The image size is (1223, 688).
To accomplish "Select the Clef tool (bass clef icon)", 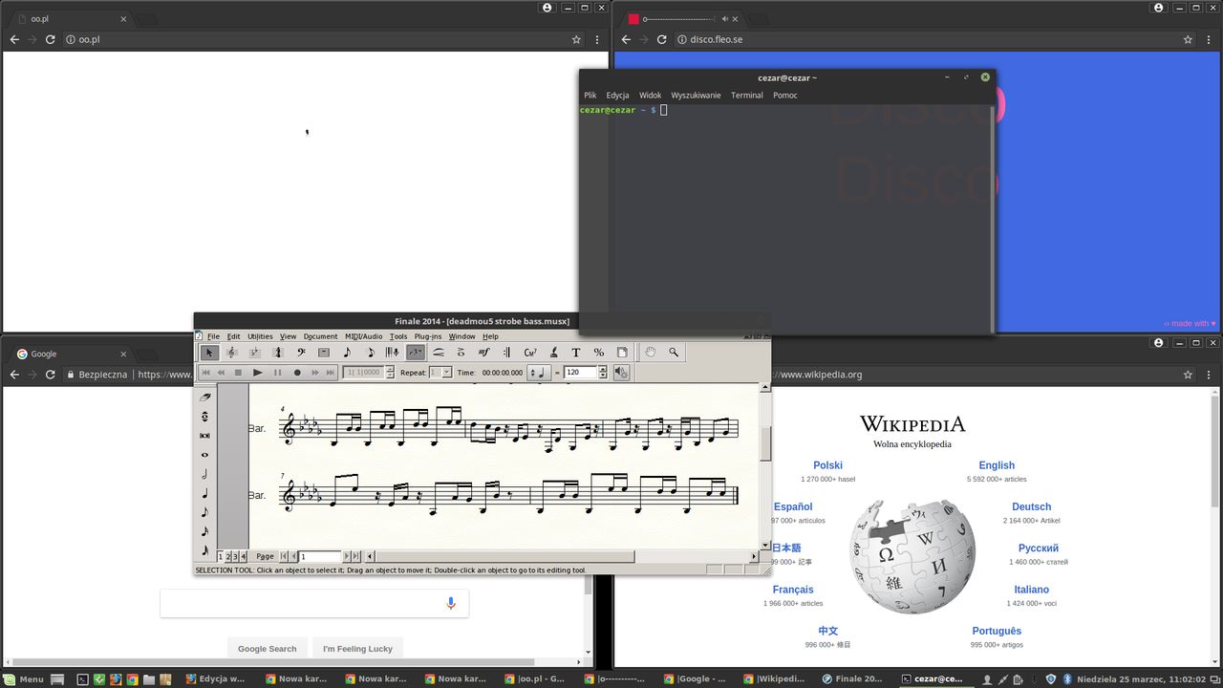I will click(x=301, y=353).
